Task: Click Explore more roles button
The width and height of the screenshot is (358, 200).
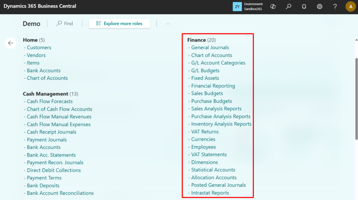Action: tap(120, 23)
